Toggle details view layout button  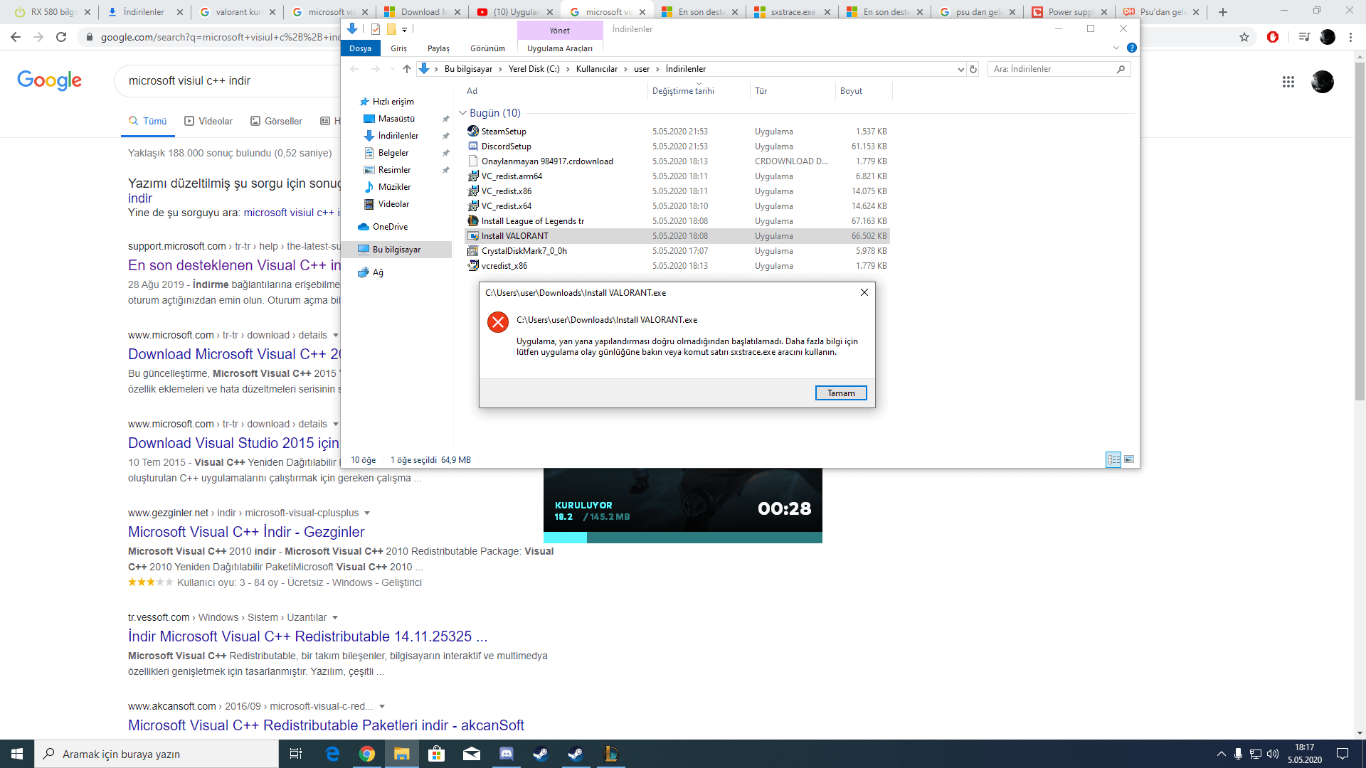[1113, 459]
